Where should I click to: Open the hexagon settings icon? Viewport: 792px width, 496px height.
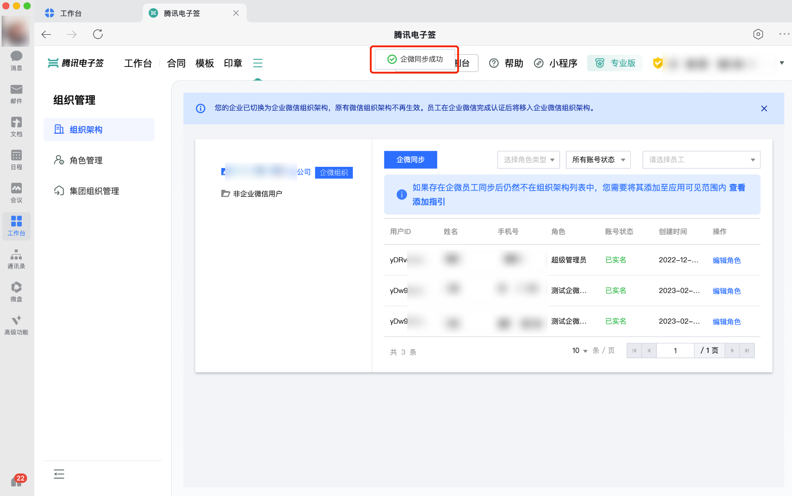pyautogui.click(x=758, y=34)
